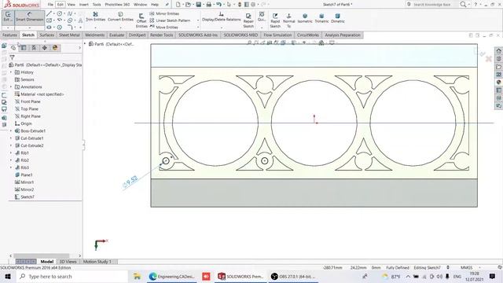
Task: Switch to the 3D Views tab
Action: coord(68,262)
